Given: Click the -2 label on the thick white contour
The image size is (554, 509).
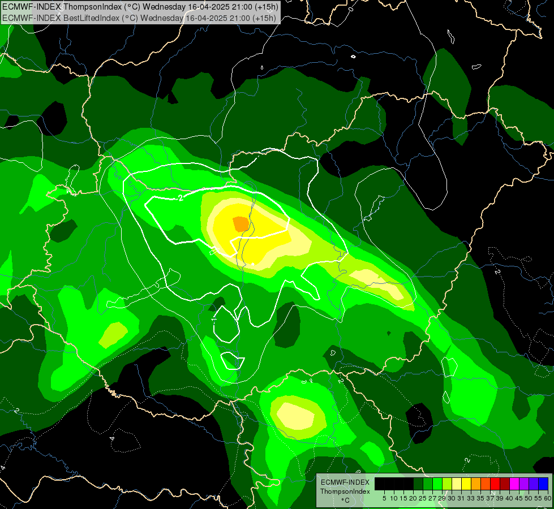Looking at the screenshot, I should [181, 198].
